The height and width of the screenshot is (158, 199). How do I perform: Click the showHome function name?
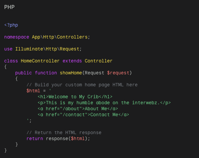coord(71,73)
